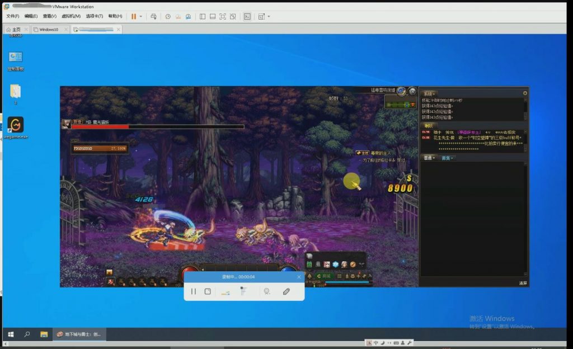Click the orange arrow on the dungeon minimap
This screenshot has height=349, width=573.
click(413, 105)
